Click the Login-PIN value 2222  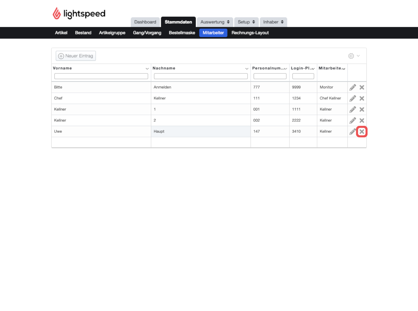pos(296,120)
